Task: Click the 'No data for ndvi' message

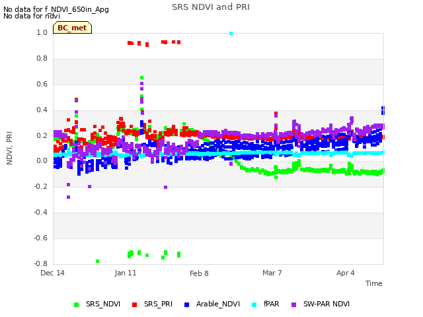Action: coord(32,16)
